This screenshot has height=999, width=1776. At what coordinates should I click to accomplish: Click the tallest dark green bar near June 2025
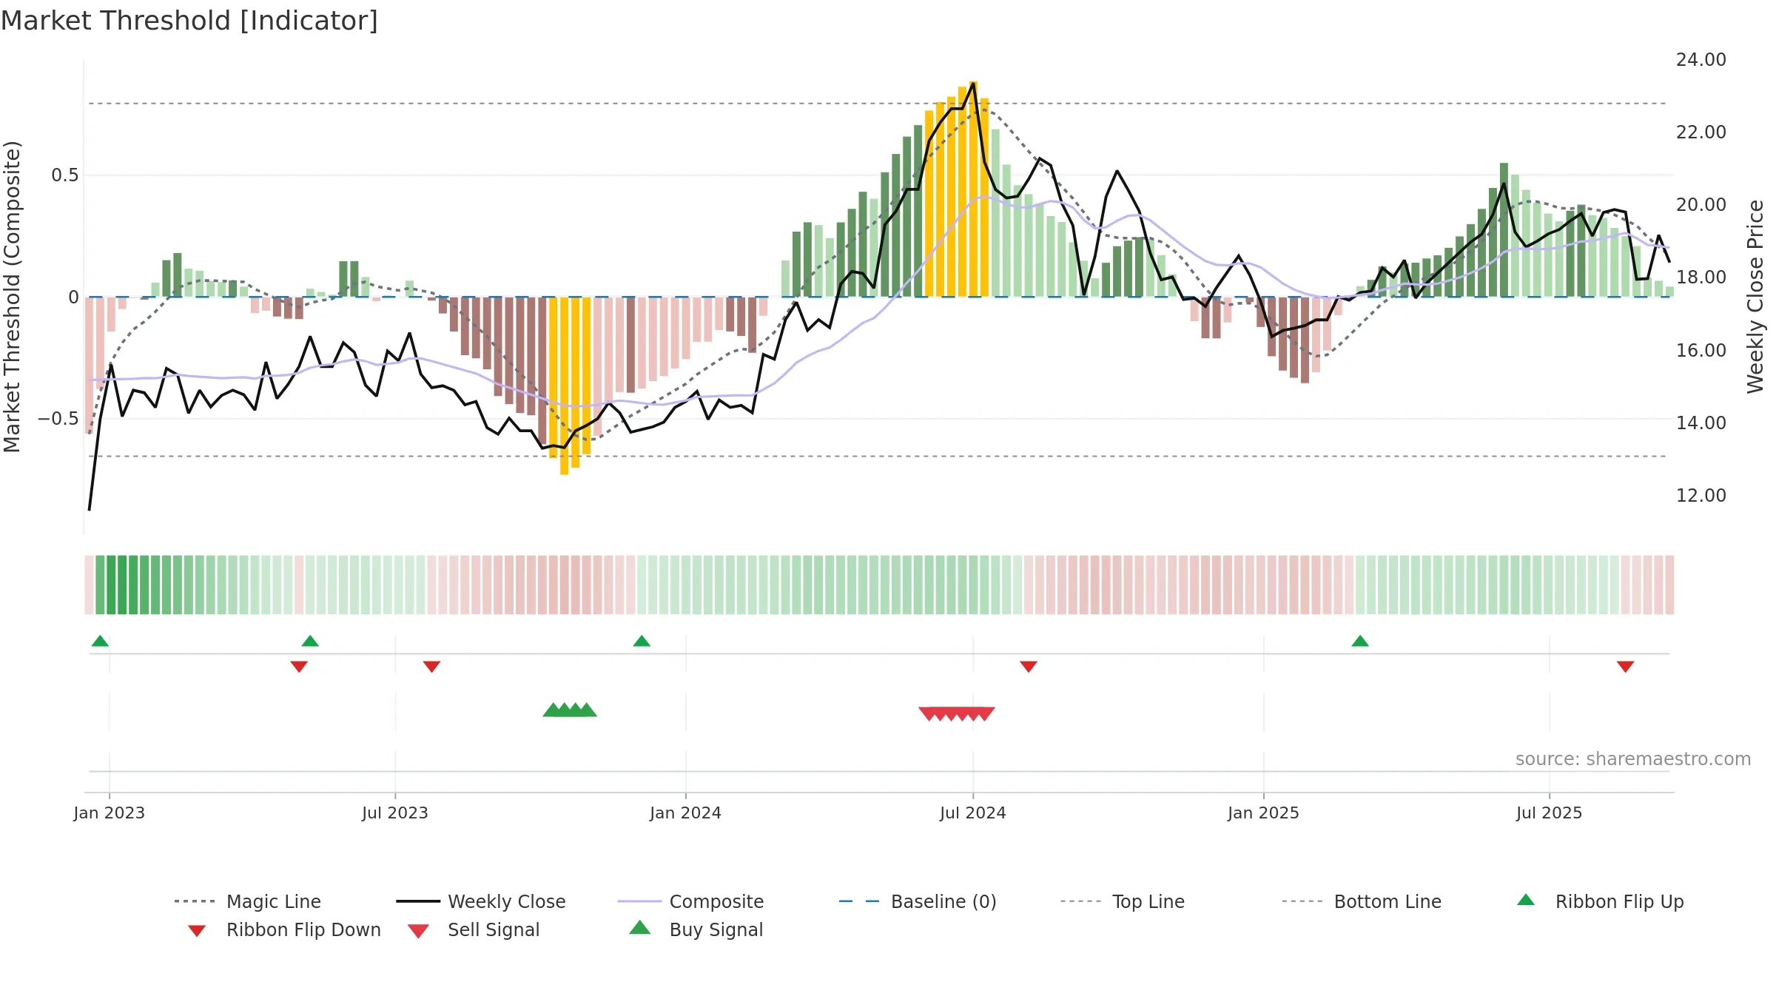1504,229
